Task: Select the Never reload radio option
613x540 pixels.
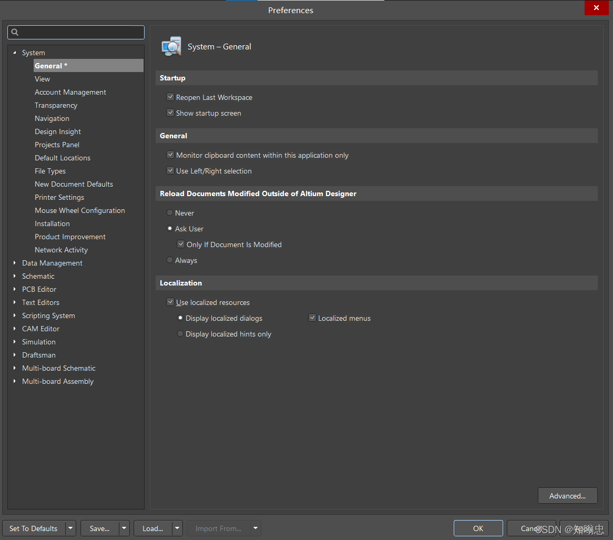Action: [x=170, y=213]
